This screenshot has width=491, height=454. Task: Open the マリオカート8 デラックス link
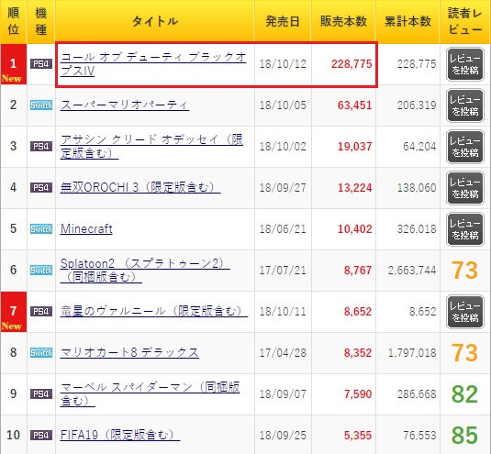pos(129,352)
